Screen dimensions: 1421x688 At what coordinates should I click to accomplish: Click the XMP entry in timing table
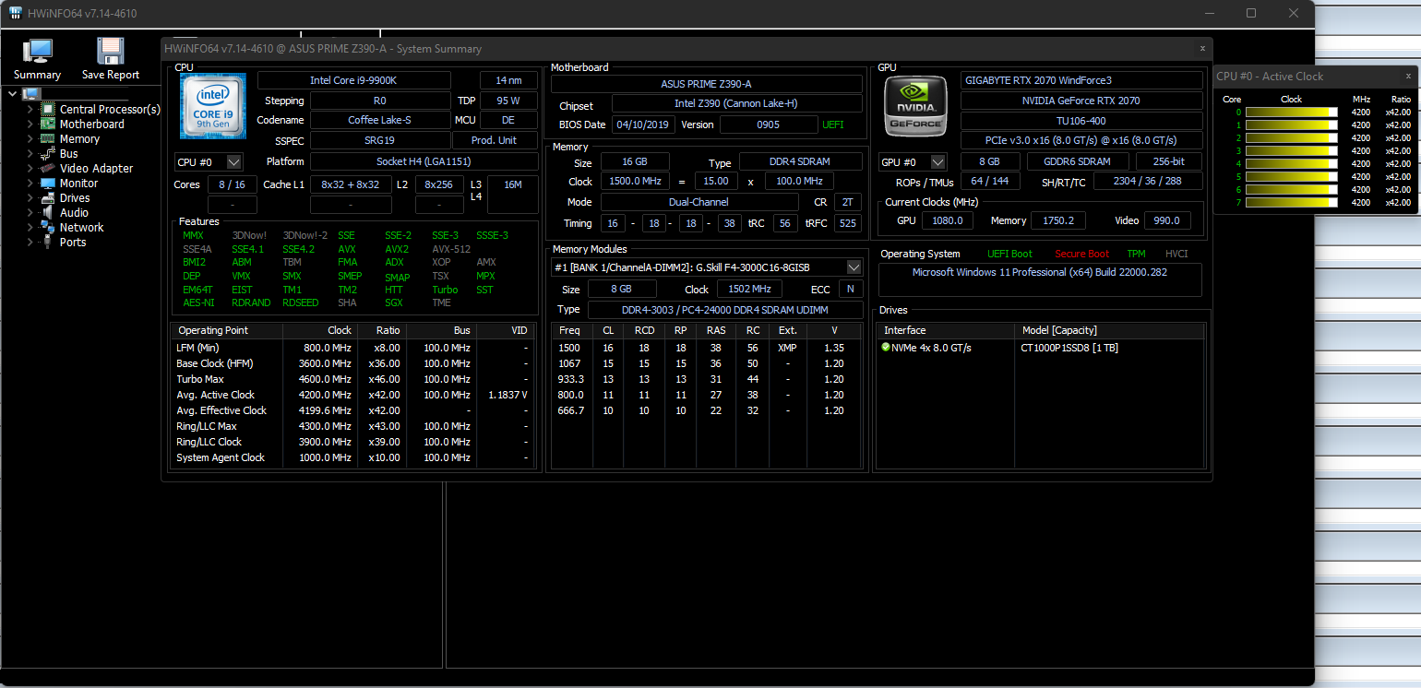(x=787, y=348)
